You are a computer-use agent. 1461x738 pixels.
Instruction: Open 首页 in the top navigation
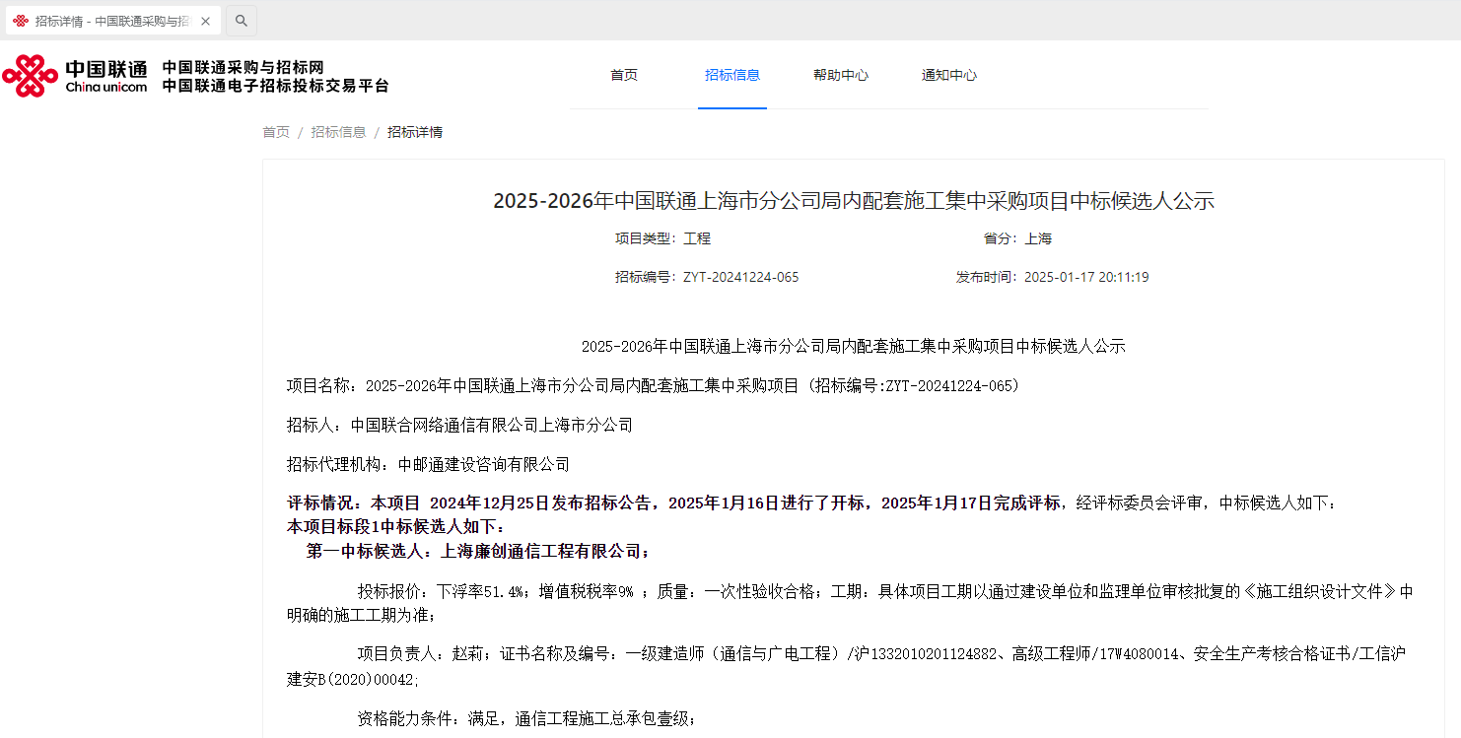point(624,75)
